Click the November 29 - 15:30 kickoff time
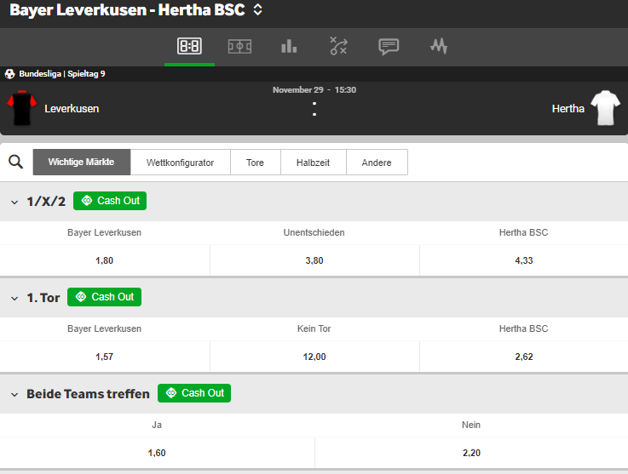628x474 pixels. click(314, 90)
